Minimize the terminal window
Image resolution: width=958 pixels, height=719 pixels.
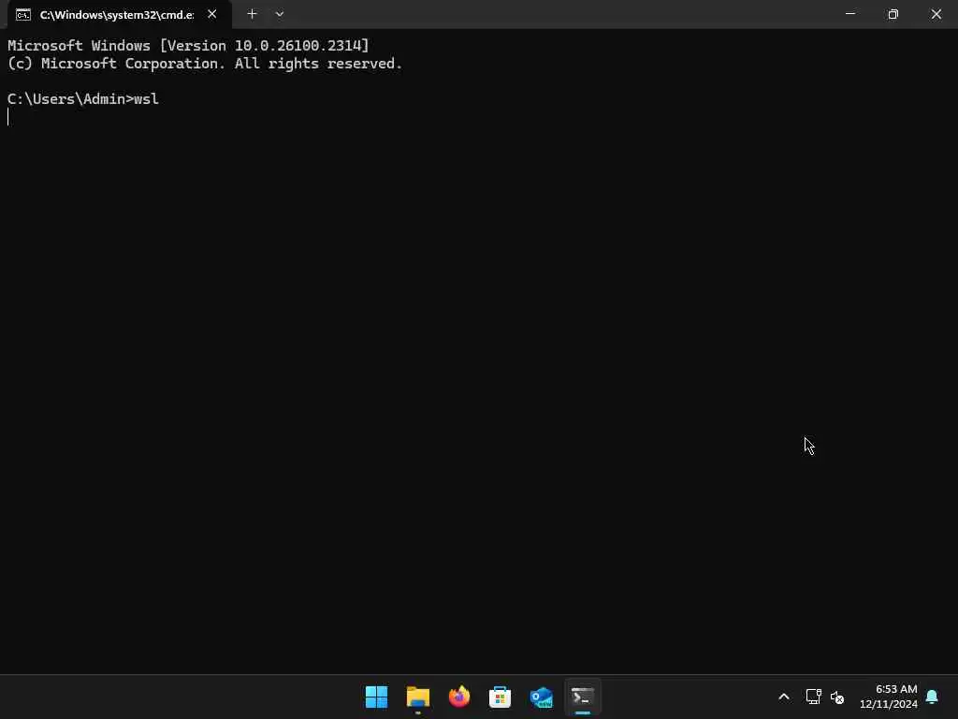[x=849, y=14]
